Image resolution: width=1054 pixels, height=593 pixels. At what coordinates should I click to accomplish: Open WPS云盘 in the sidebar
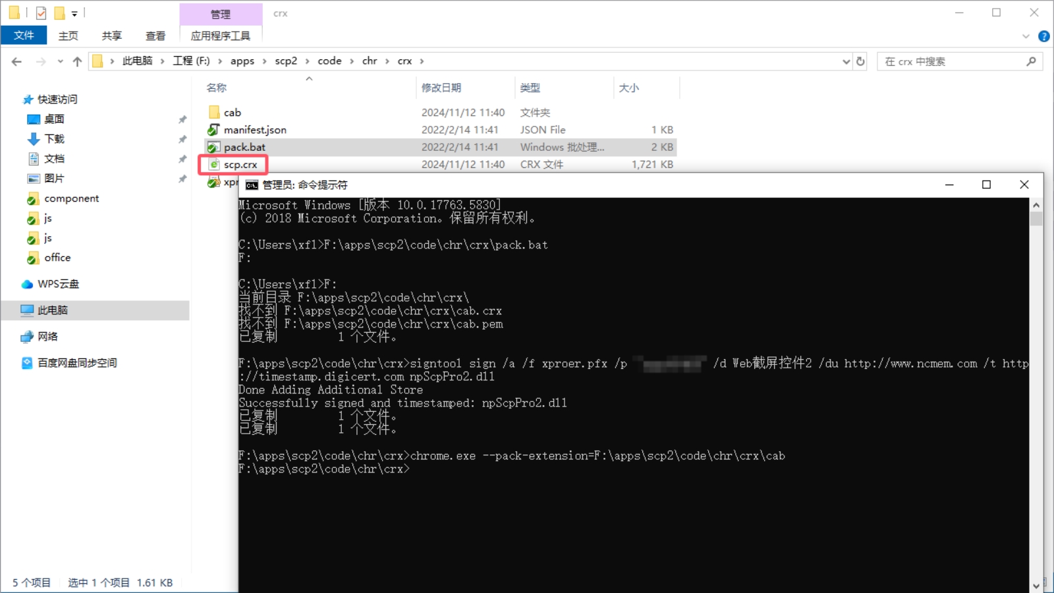58,284
